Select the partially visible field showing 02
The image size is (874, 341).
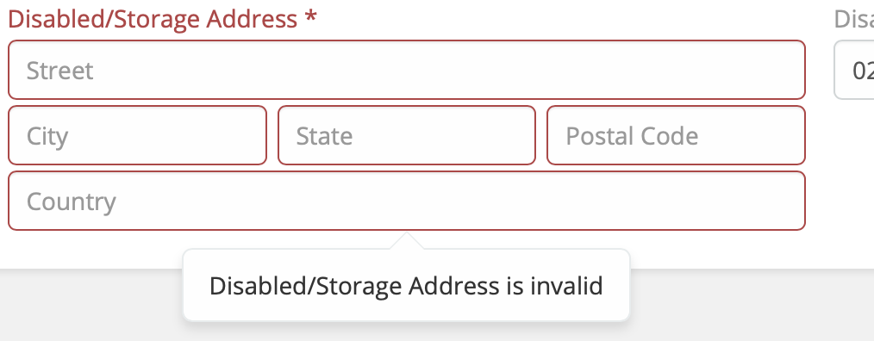[854, 70]
